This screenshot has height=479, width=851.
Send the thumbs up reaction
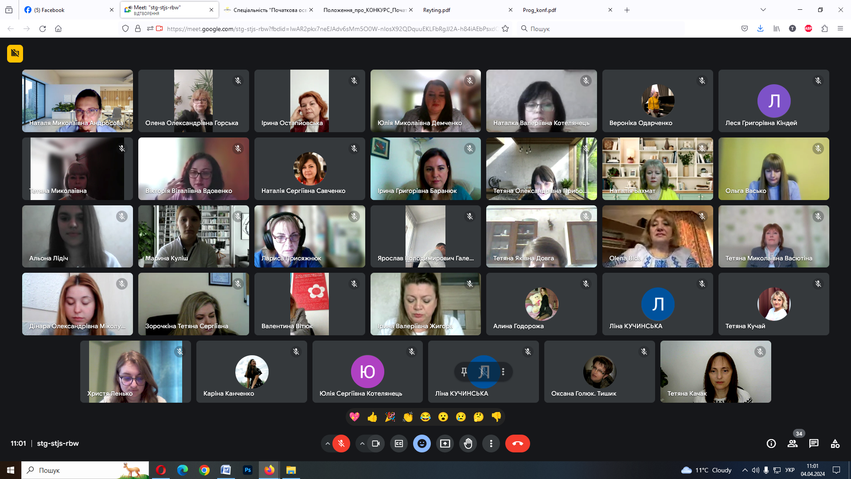pyautogui.click(x=372, y=417)
